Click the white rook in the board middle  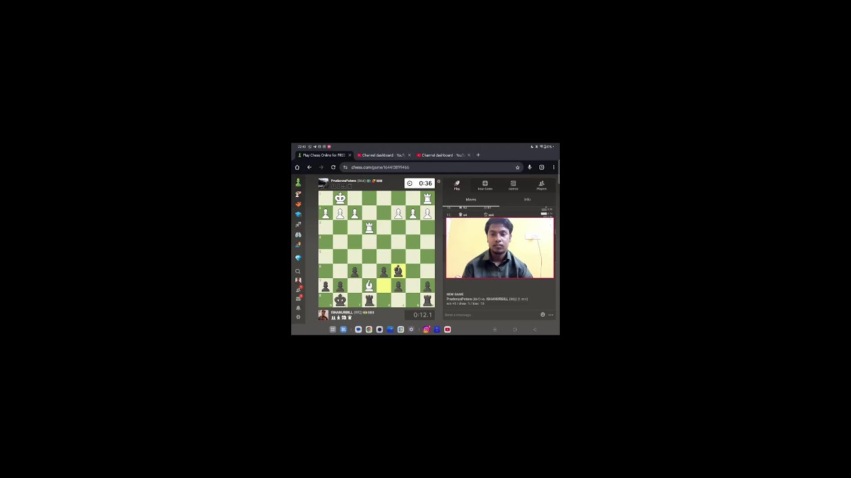coord(369,228)
